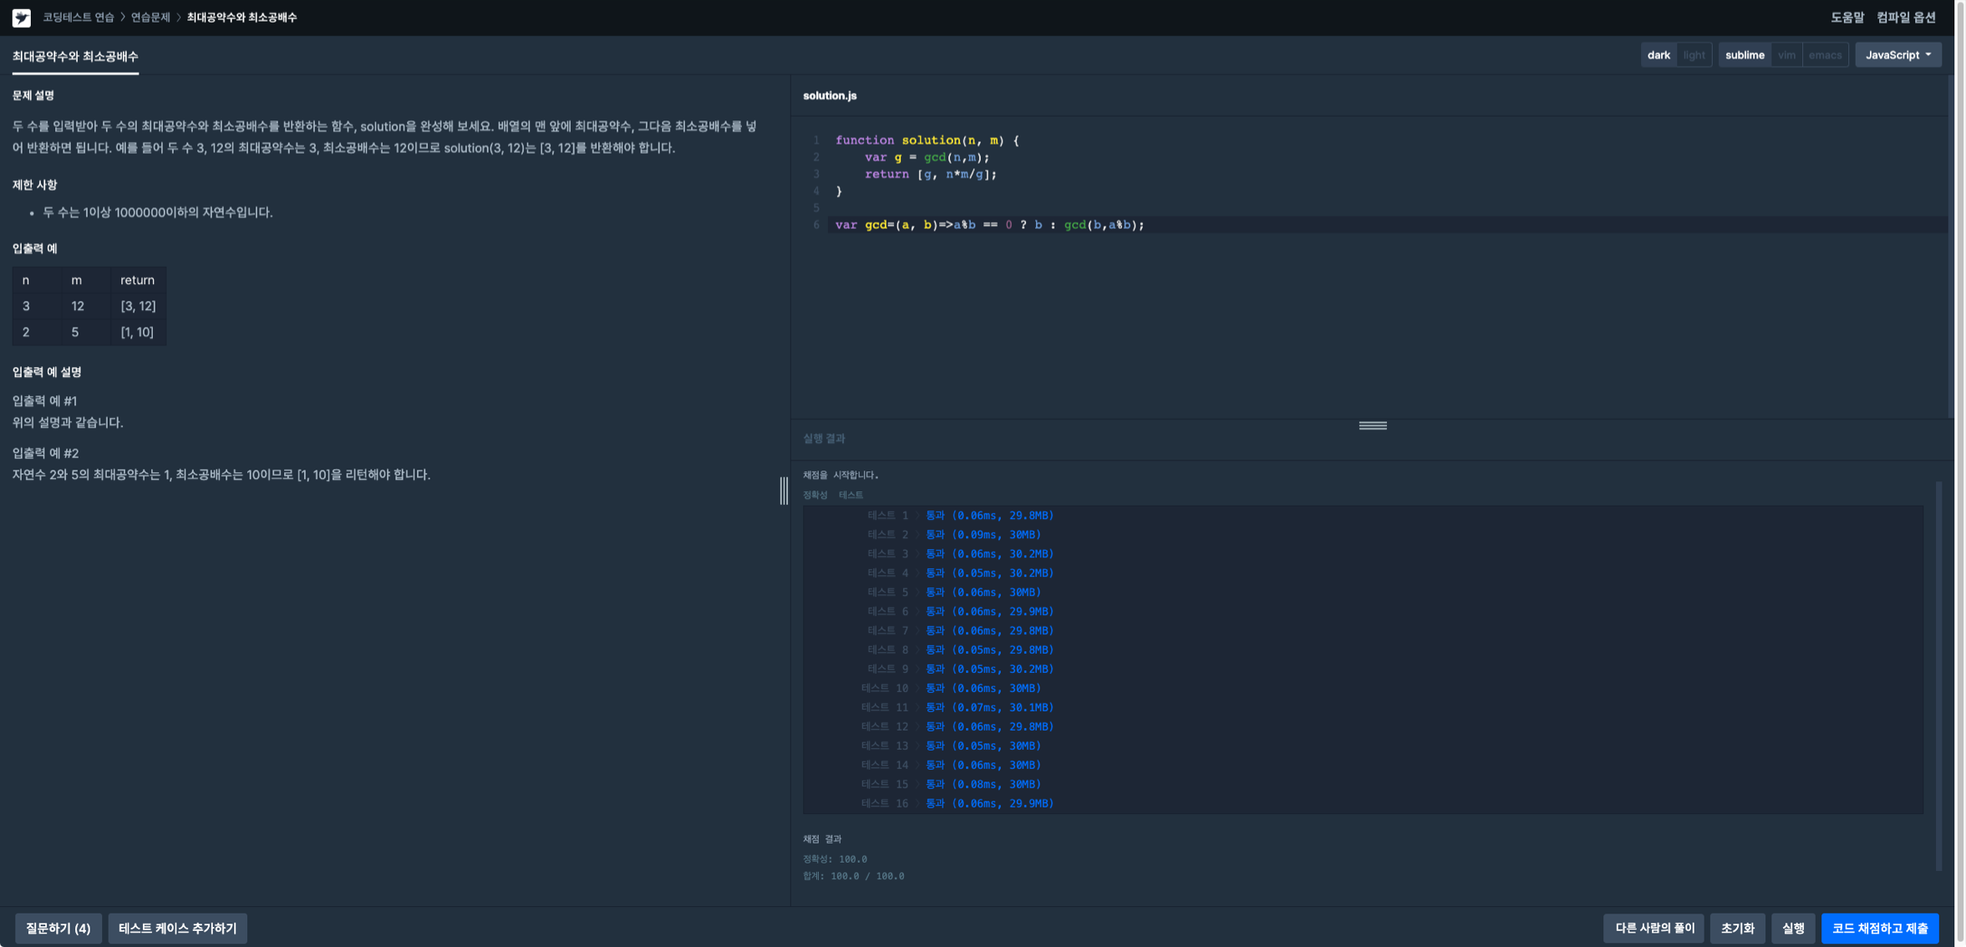Switch editor theme to dark
This screenshot has height=947, width=1966.
(1658, 55)
